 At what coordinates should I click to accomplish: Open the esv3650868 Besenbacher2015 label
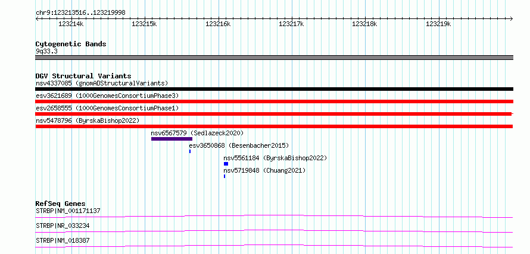[239, 145]
